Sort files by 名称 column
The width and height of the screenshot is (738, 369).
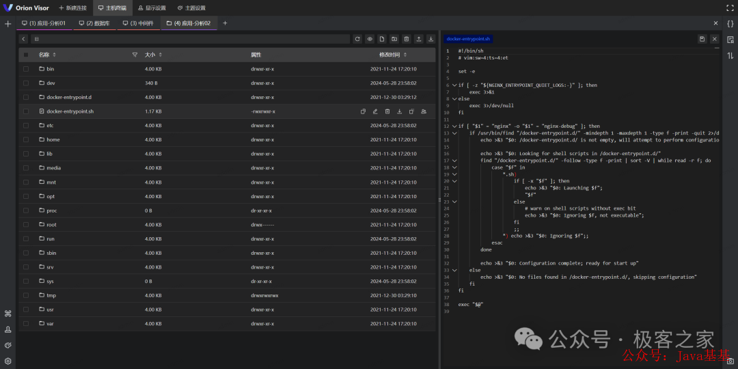[x=47, y=55]
